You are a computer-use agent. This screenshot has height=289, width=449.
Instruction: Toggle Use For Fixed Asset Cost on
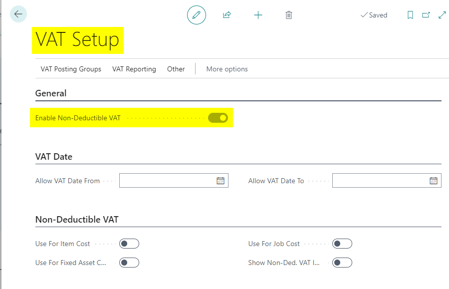(x=129, y=263)
